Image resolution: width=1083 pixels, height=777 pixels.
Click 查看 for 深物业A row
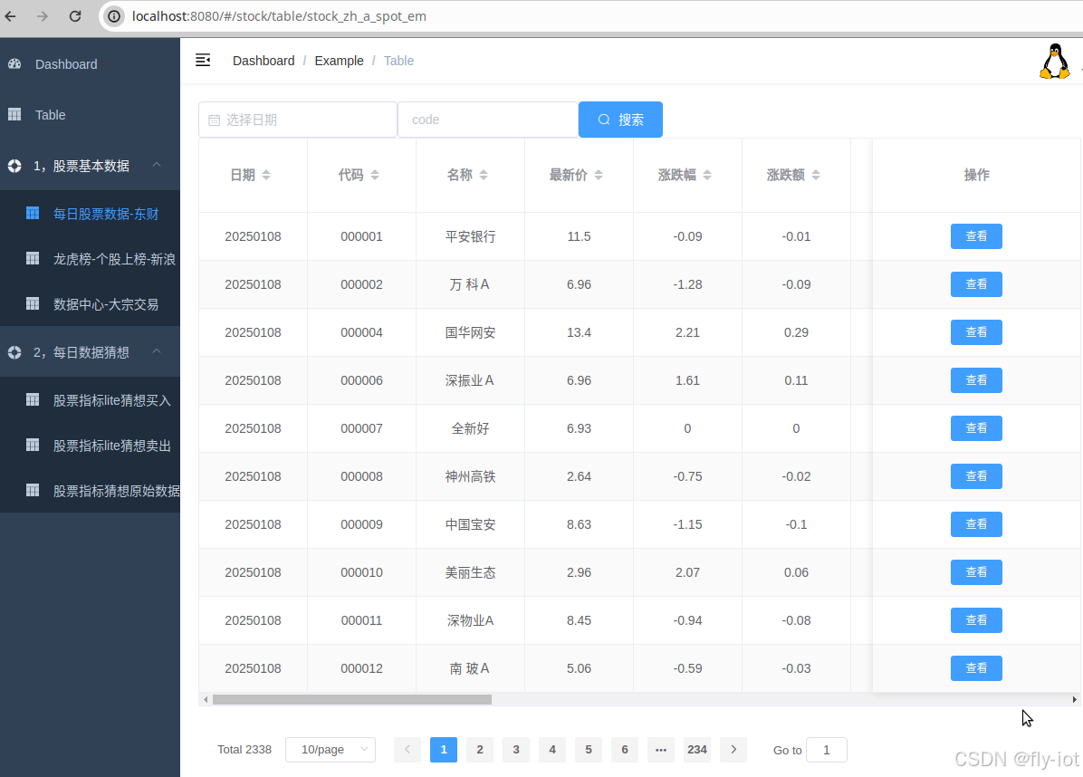pos(976,620)
